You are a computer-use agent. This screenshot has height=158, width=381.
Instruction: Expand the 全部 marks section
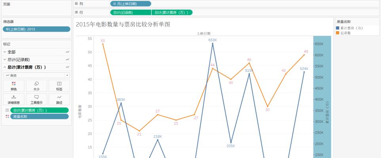coord(5,52)
